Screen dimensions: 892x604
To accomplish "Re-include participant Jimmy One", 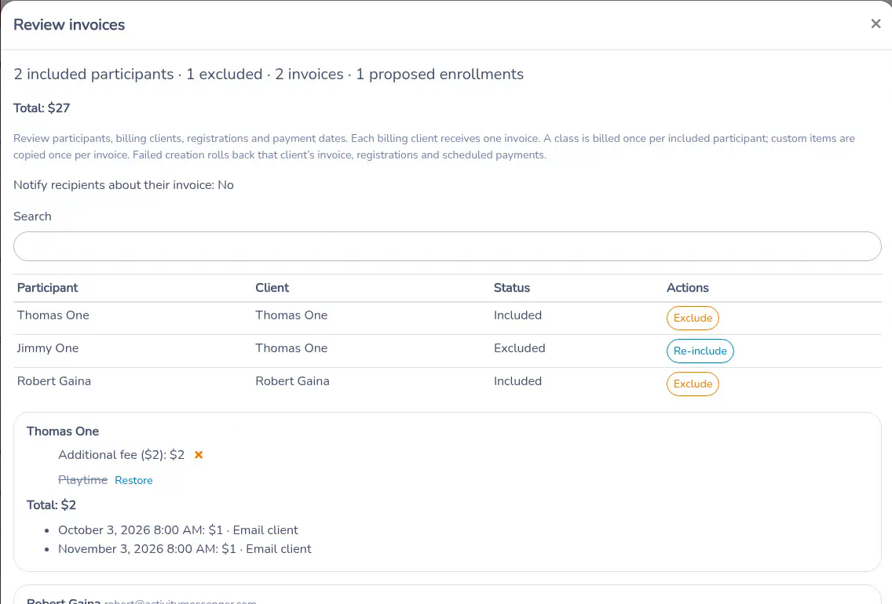I will (700, 351).
